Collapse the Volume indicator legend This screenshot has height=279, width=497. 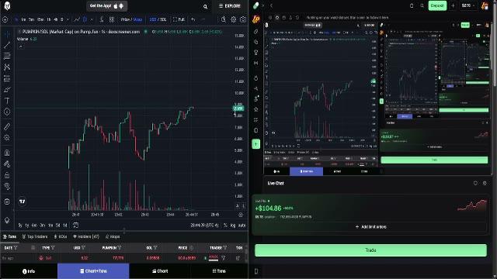pos(21,46)
